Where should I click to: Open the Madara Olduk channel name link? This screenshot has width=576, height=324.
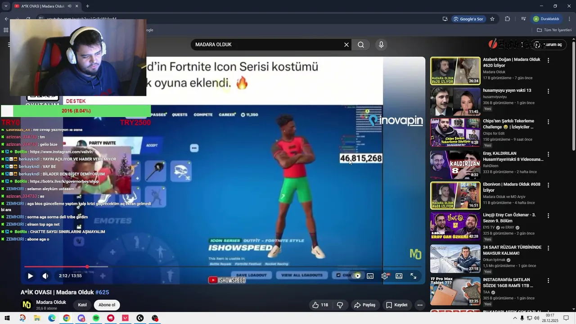coord(51,302)
